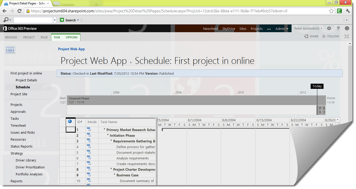
Task: Click the site logo thumbnail icon
Action: (x=10, y=50)
